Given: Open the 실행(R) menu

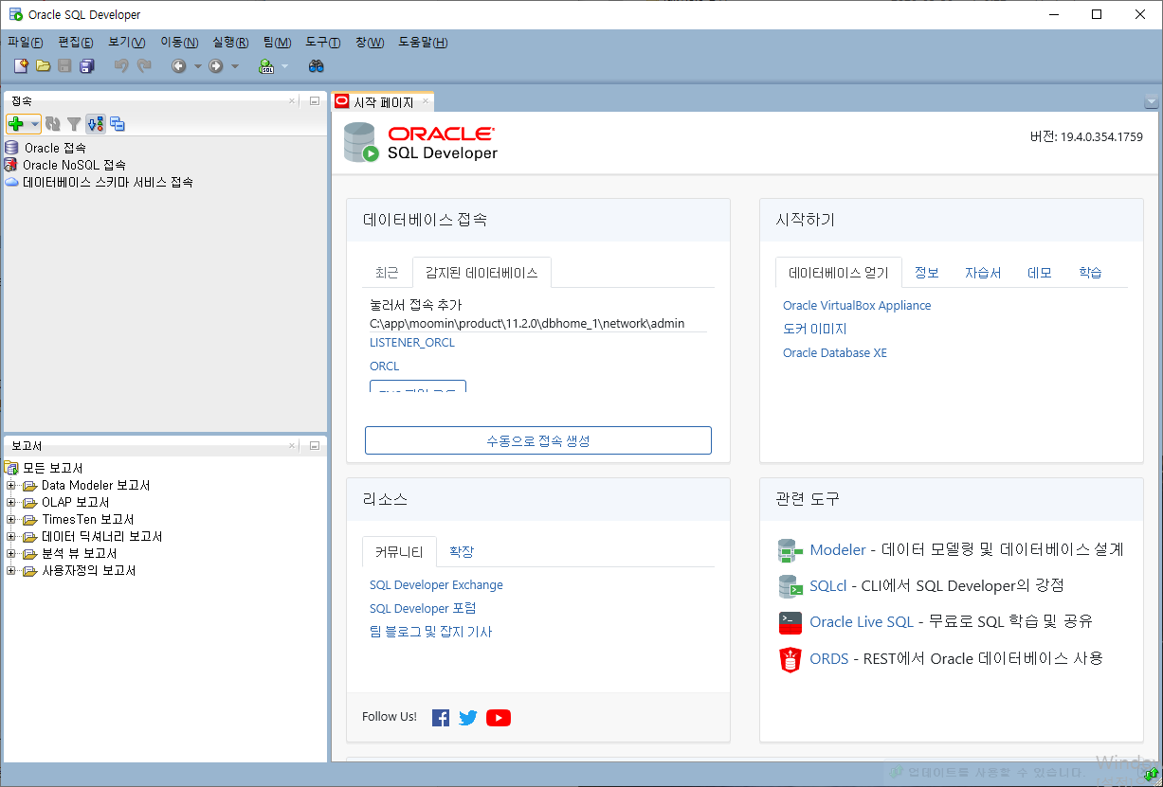Looking at the screenshot, I should click(230, 42).
